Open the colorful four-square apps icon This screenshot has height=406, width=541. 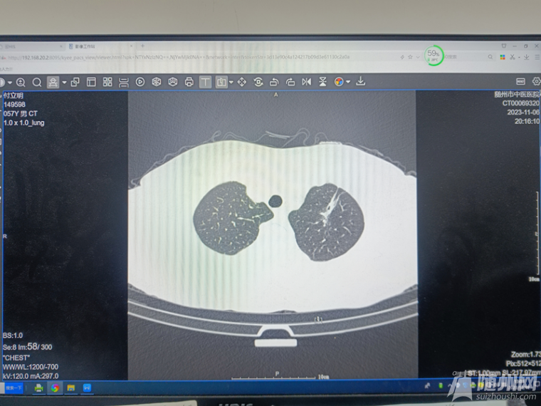pyautogui.click(x=503, y=57)
